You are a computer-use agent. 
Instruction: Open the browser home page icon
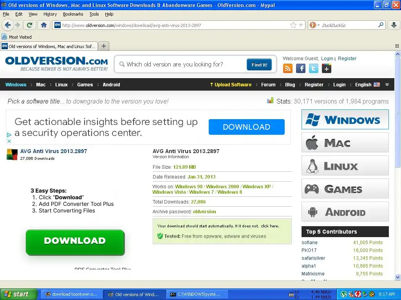coord(44,25)
